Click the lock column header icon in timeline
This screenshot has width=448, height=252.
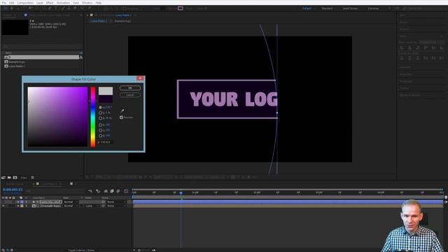pyautogui.click(x=13, y=197)
